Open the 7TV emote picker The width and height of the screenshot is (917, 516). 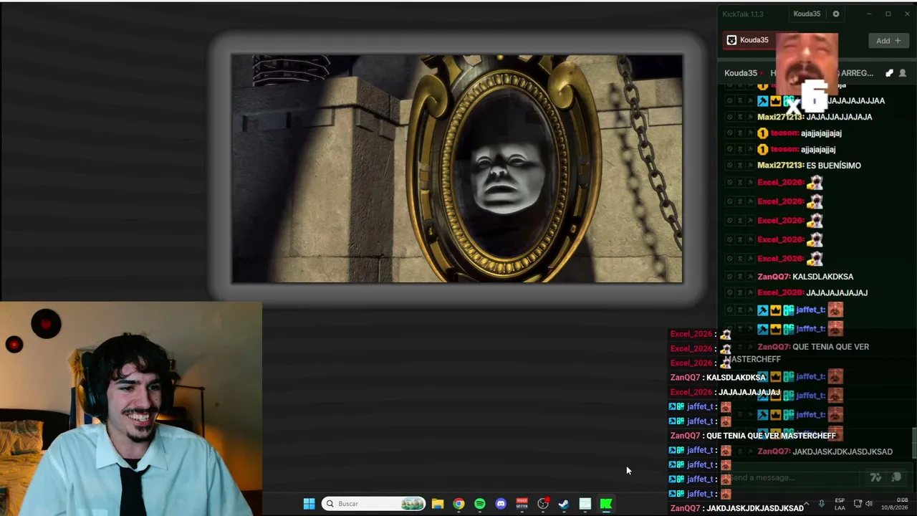pyautogui.click(x=875, y=477)
